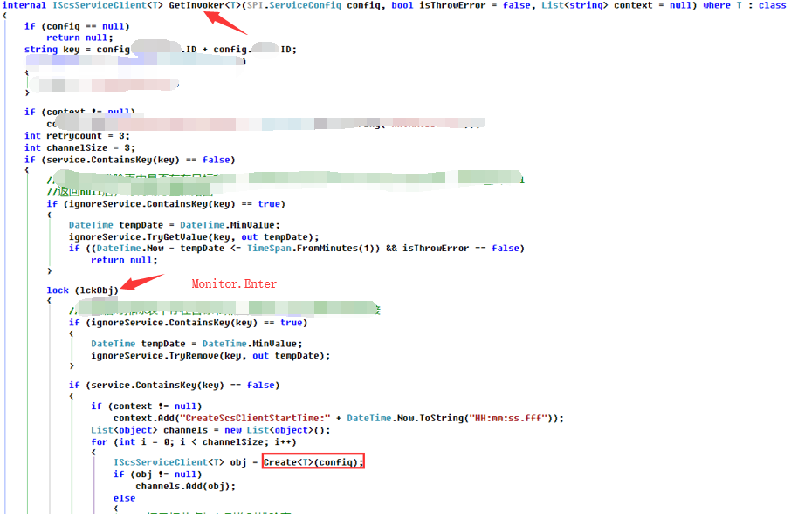
Task: Click the 'string key' declaration line
Action: pyautogui.click(x=161, y=50)
